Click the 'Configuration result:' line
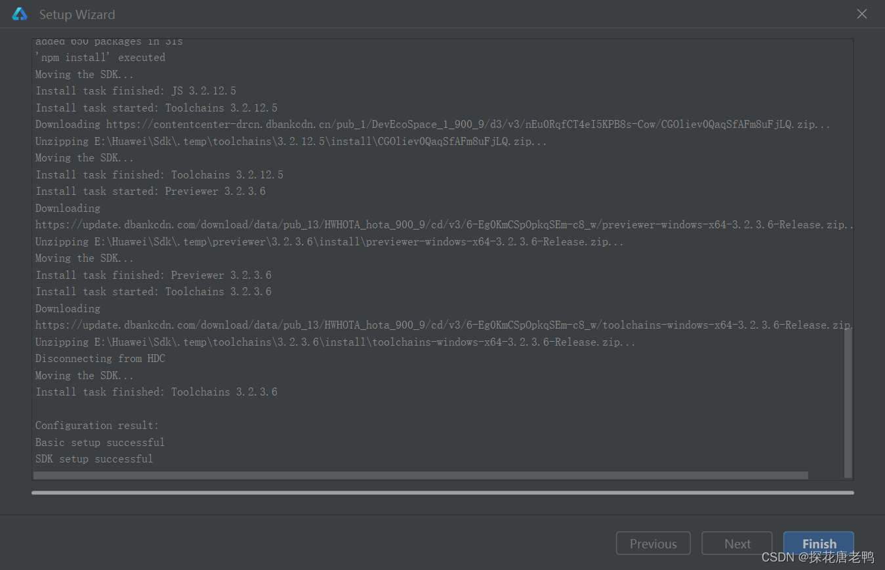Screen dimensions: 885x570 97,426
